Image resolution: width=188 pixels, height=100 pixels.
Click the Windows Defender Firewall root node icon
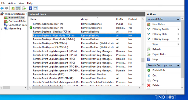click(2, 14)
